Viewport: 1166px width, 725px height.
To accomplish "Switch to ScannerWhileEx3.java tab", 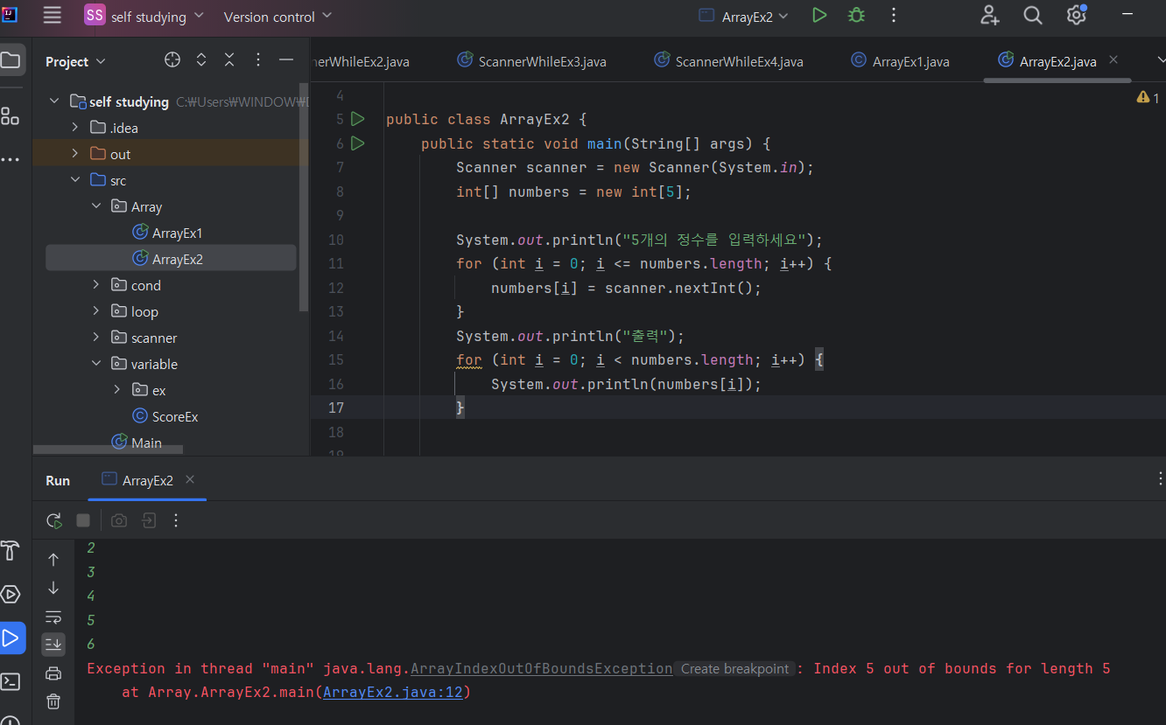I will point(532,61).
